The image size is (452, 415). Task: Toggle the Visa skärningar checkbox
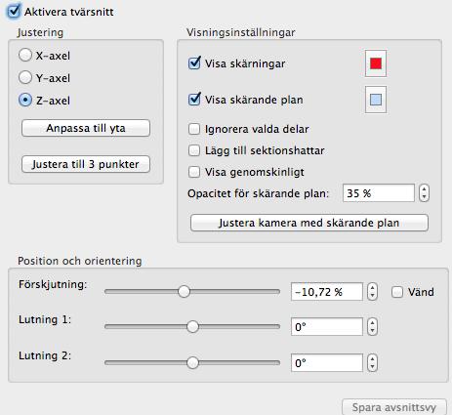click(194, 63)
